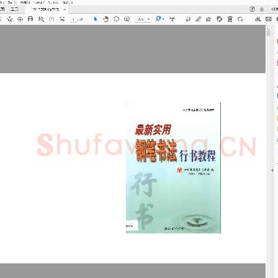
Task: Select the arrow selection tool
Action: pos(95,19)
